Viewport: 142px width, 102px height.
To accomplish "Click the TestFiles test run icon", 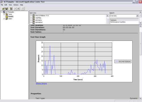I will point(34,18).
